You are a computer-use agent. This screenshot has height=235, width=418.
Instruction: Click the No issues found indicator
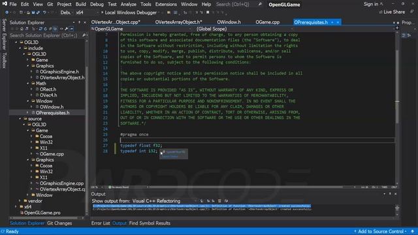pyautogui.click(x=119, y=187)
